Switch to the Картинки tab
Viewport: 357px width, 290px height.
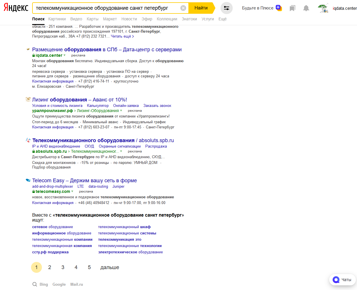57,19
